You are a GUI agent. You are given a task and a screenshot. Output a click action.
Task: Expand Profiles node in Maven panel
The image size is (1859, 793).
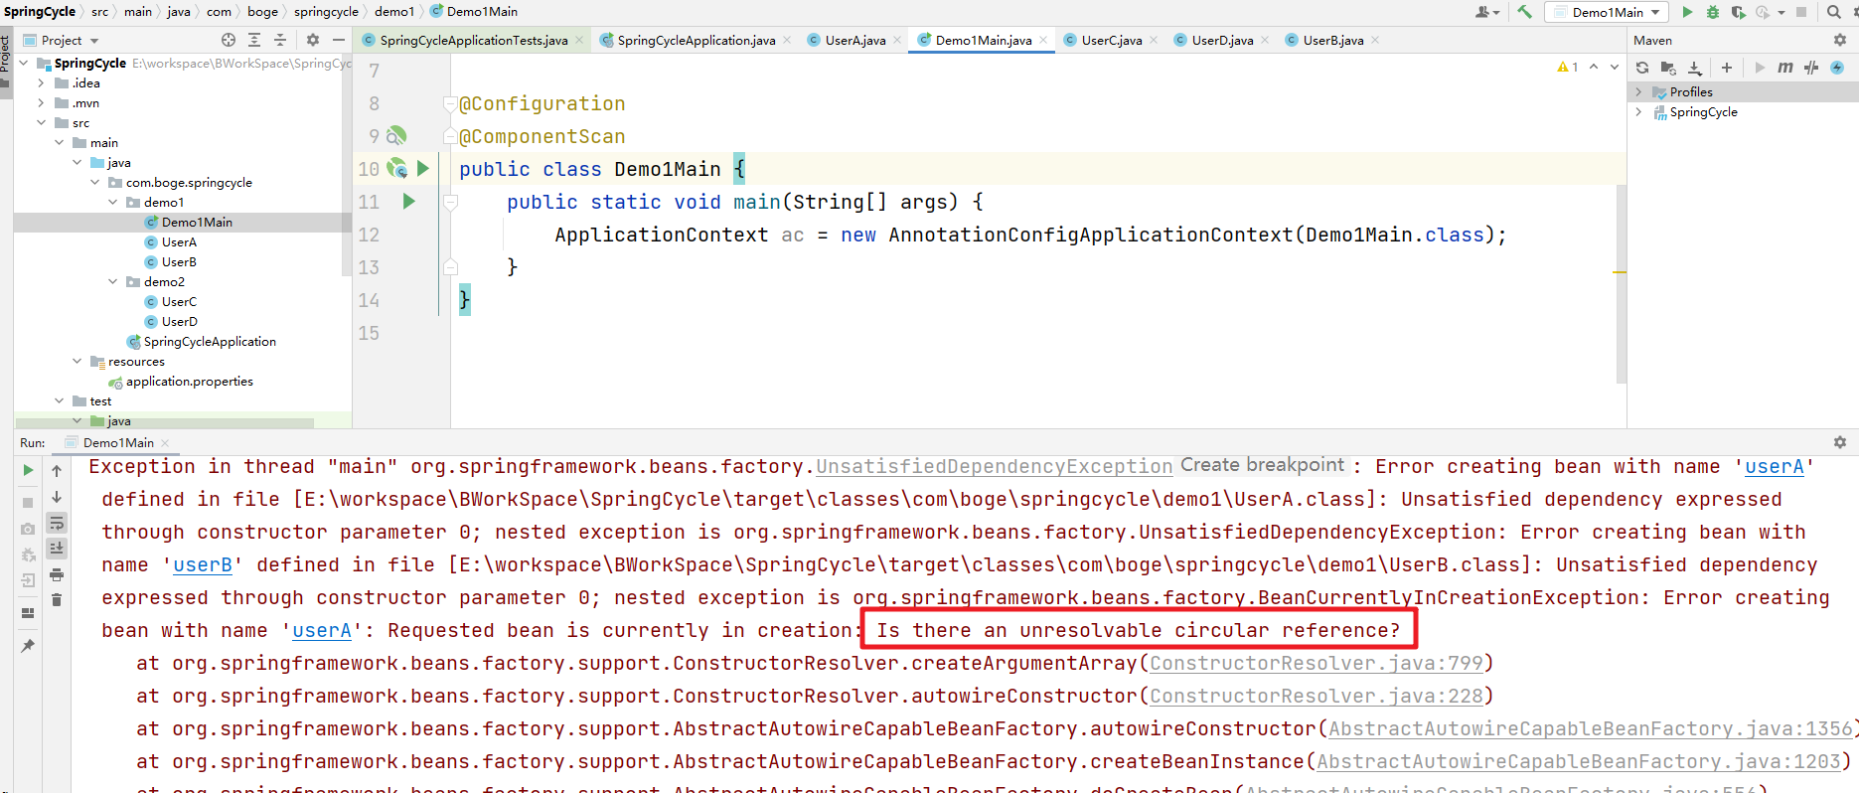click(1638, 91)
